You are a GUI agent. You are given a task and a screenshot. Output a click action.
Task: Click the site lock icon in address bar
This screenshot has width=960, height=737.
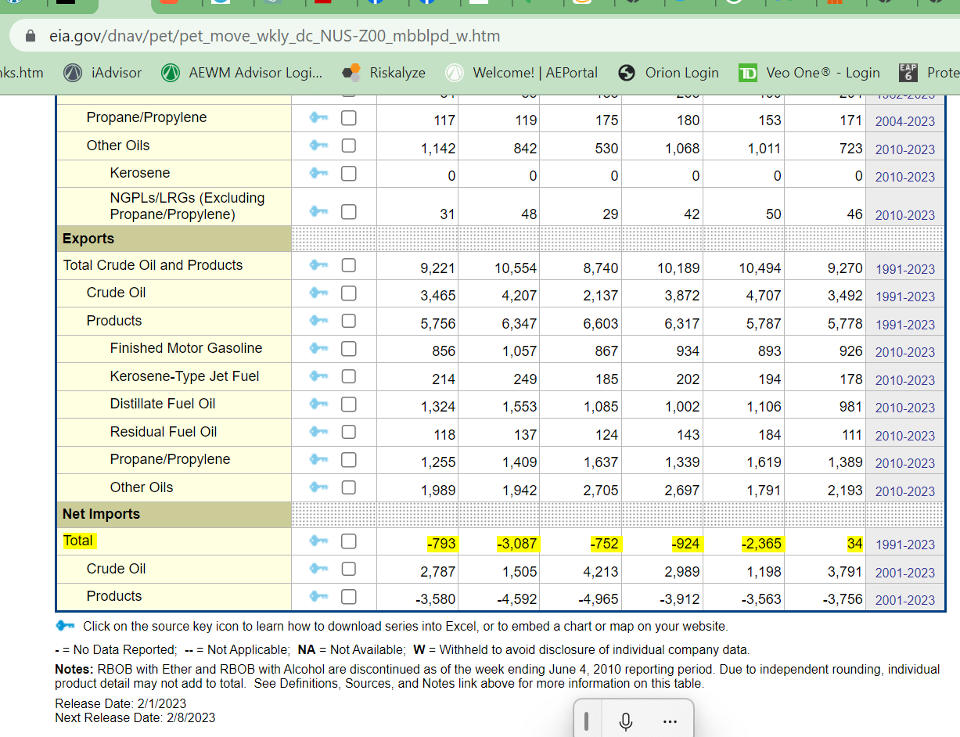click(31, 36)
